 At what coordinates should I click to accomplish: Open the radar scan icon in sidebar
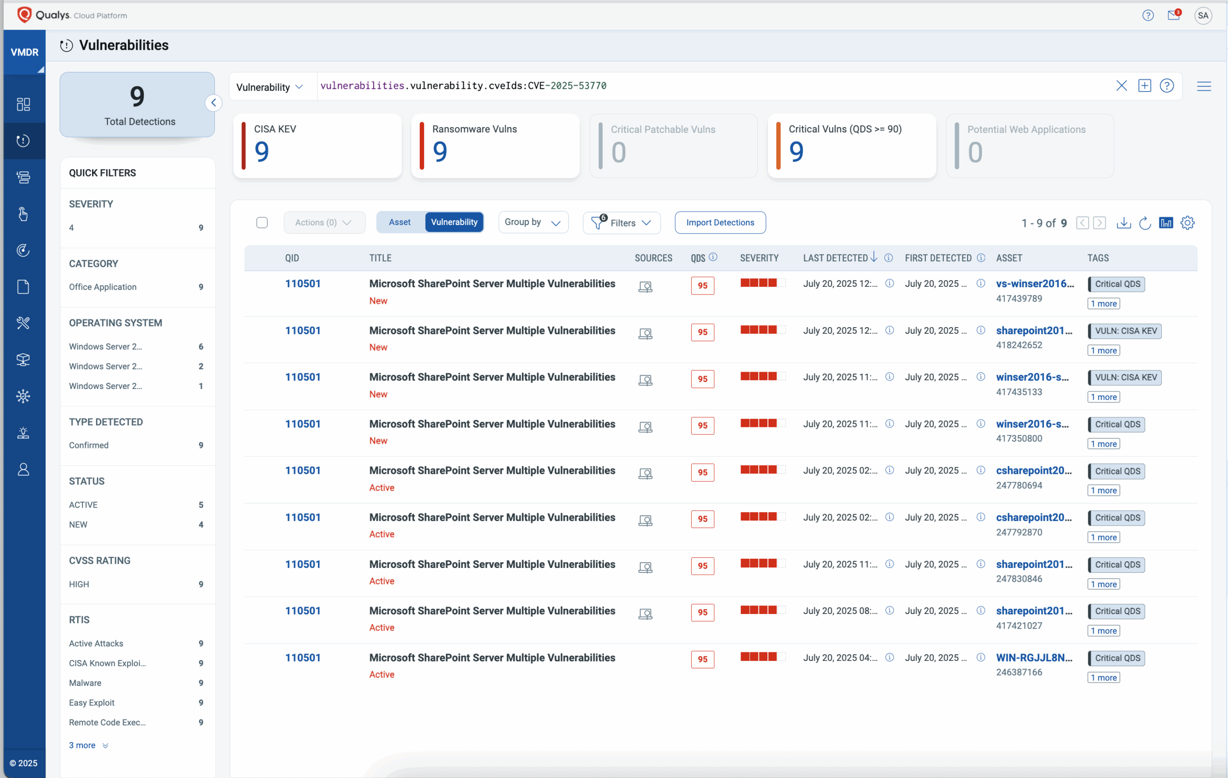tap(24, 250)
